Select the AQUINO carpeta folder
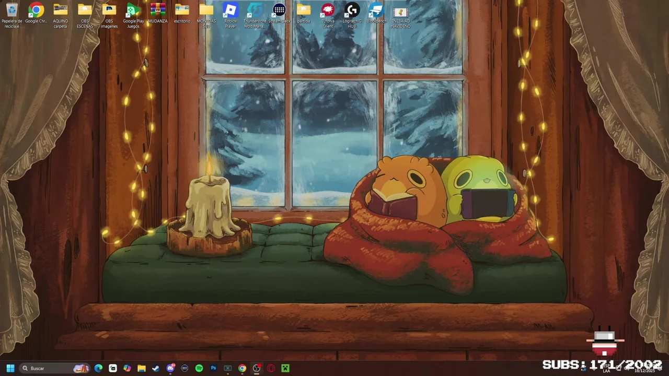This screenshot has height=376, width=669. (61, 16)
